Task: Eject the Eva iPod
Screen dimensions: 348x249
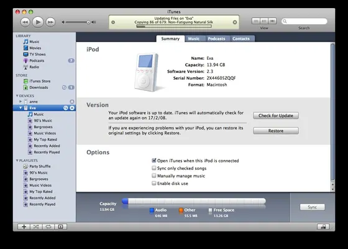Action: 72,108
